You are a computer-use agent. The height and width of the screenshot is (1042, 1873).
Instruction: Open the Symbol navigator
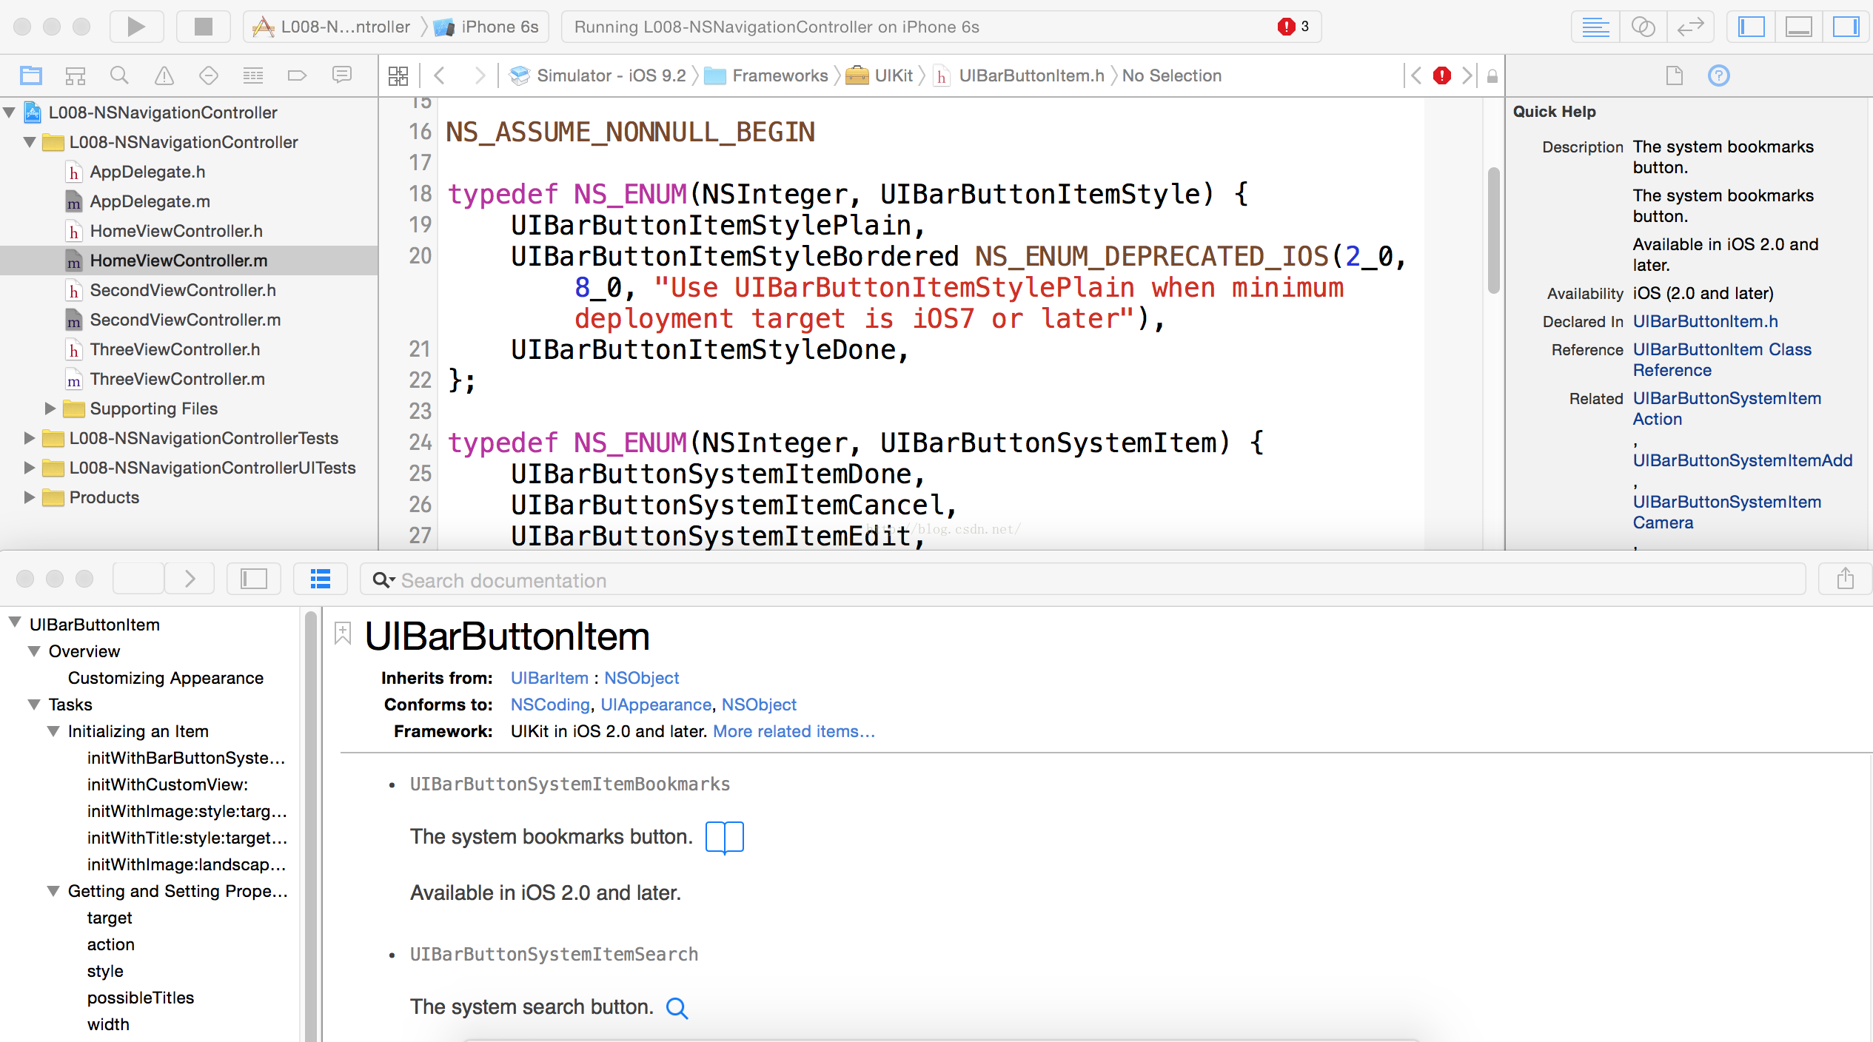76,75
